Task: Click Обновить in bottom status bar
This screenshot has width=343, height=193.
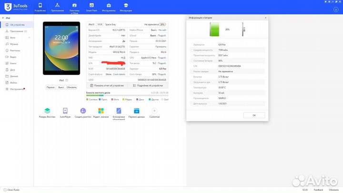Action: (x=333, y=190)
